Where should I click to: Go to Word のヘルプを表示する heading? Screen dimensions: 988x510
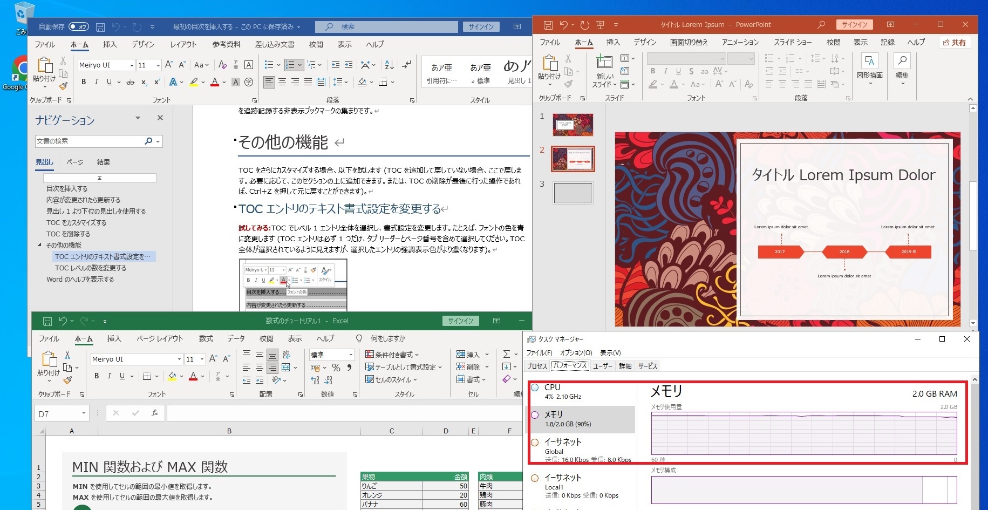[80, 279]
